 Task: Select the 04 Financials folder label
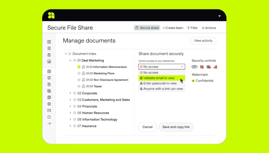click(87, 106)
